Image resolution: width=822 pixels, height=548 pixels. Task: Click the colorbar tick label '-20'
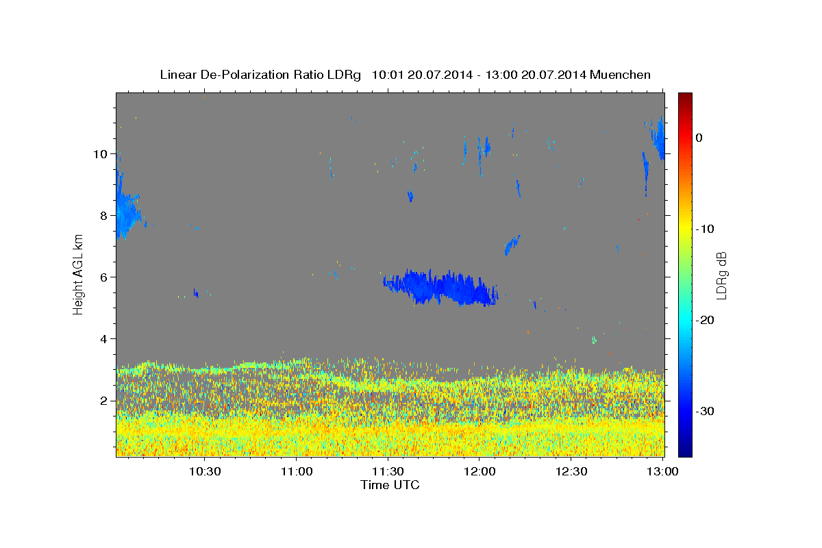tap(705, 320)
